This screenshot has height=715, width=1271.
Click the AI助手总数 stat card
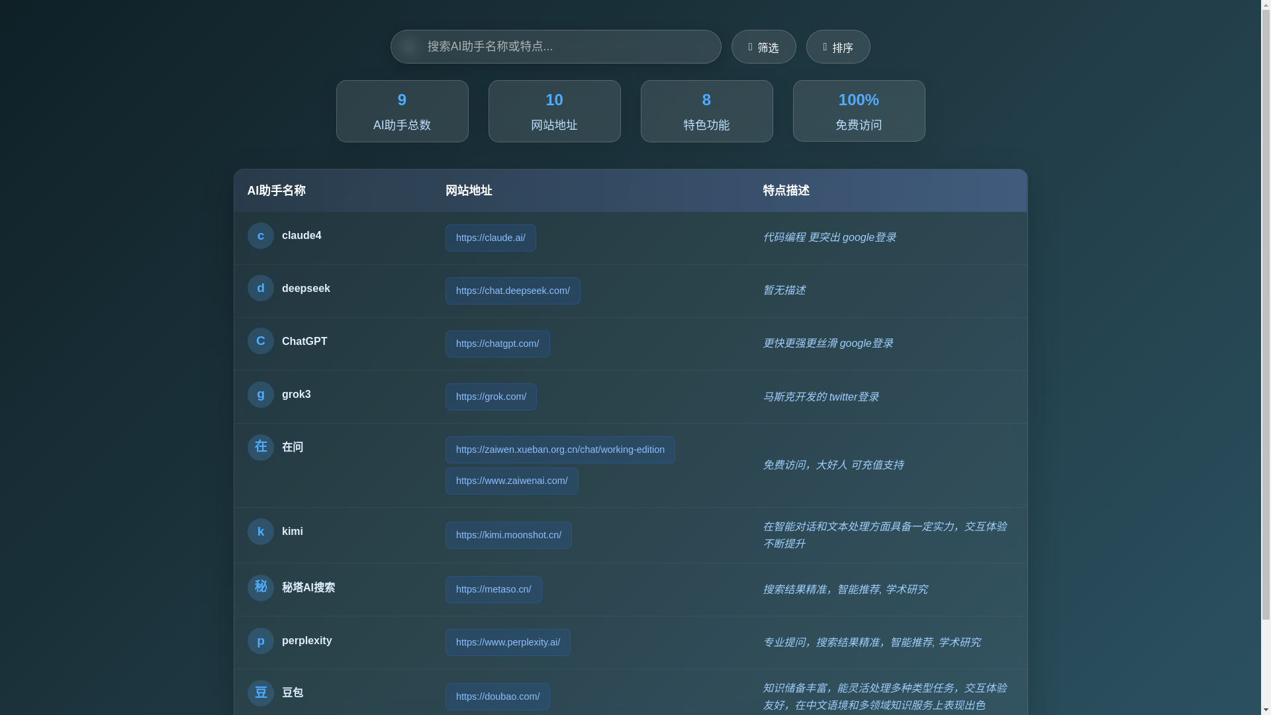(x=402, y=111)
